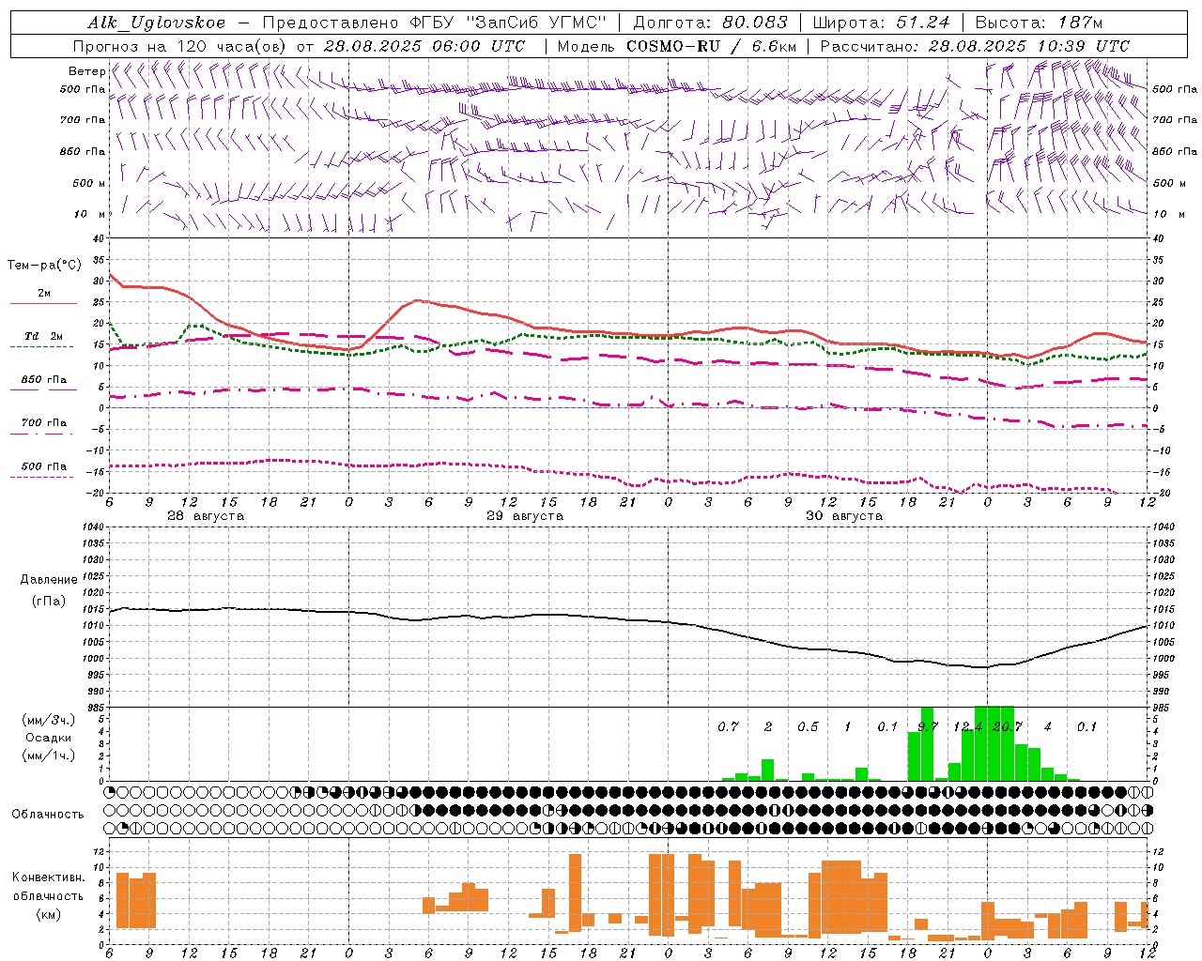The height and width of the screenshot is (961, 1202).
Task: Click the "12.4" precipitation total value
Action: [967, 727]
